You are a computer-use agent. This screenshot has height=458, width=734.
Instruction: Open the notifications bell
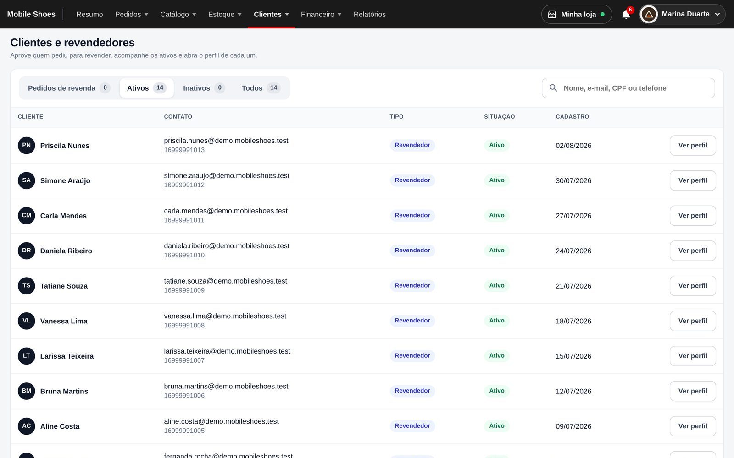coord(626,14)
